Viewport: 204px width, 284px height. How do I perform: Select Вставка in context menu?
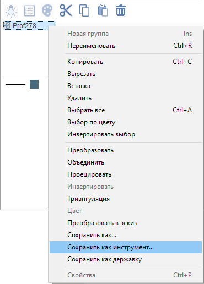point(126,86)
